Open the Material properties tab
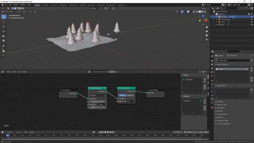This screenshot has height=143, width=254. tap(212, 103)
